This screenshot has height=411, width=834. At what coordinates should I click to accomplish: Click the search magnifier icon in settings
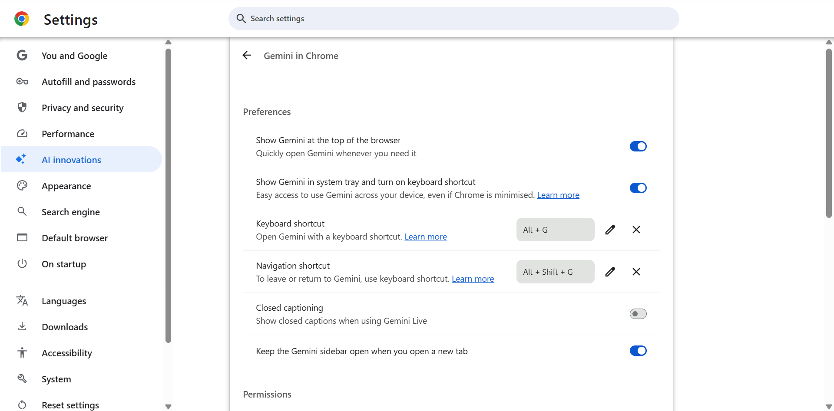[241, 18]
